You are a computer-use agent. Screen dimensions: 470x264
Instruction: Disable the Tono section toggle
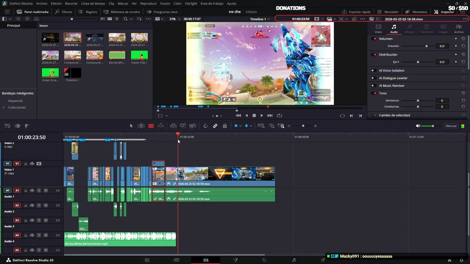[x=375, y=93]
